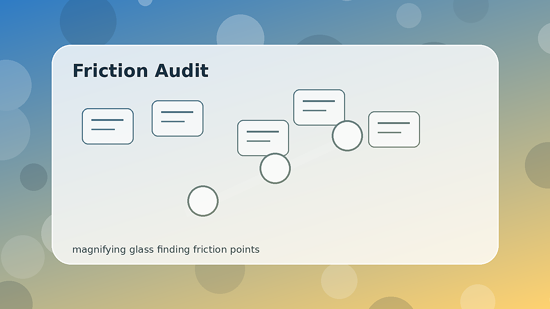Select the rightmost note card icon
550x309 pixels.
(x=394, y=129)
